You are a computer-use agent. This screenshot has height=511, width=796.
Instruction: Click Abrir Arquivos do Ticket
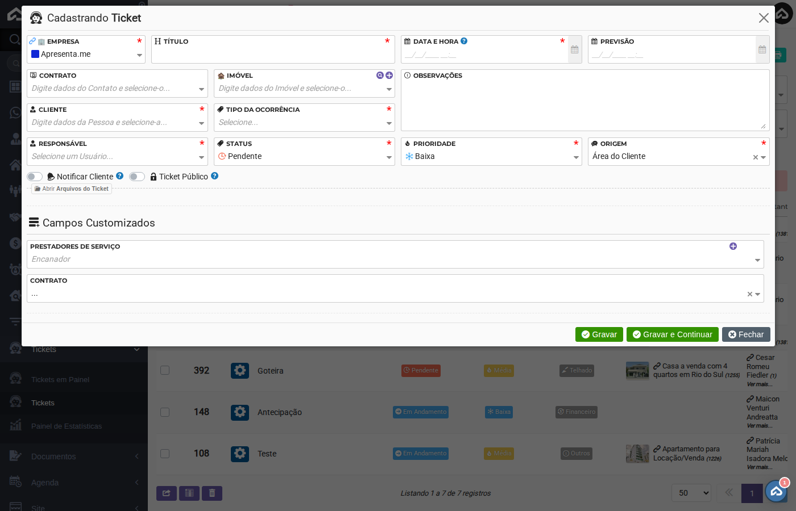pos(72,189)
